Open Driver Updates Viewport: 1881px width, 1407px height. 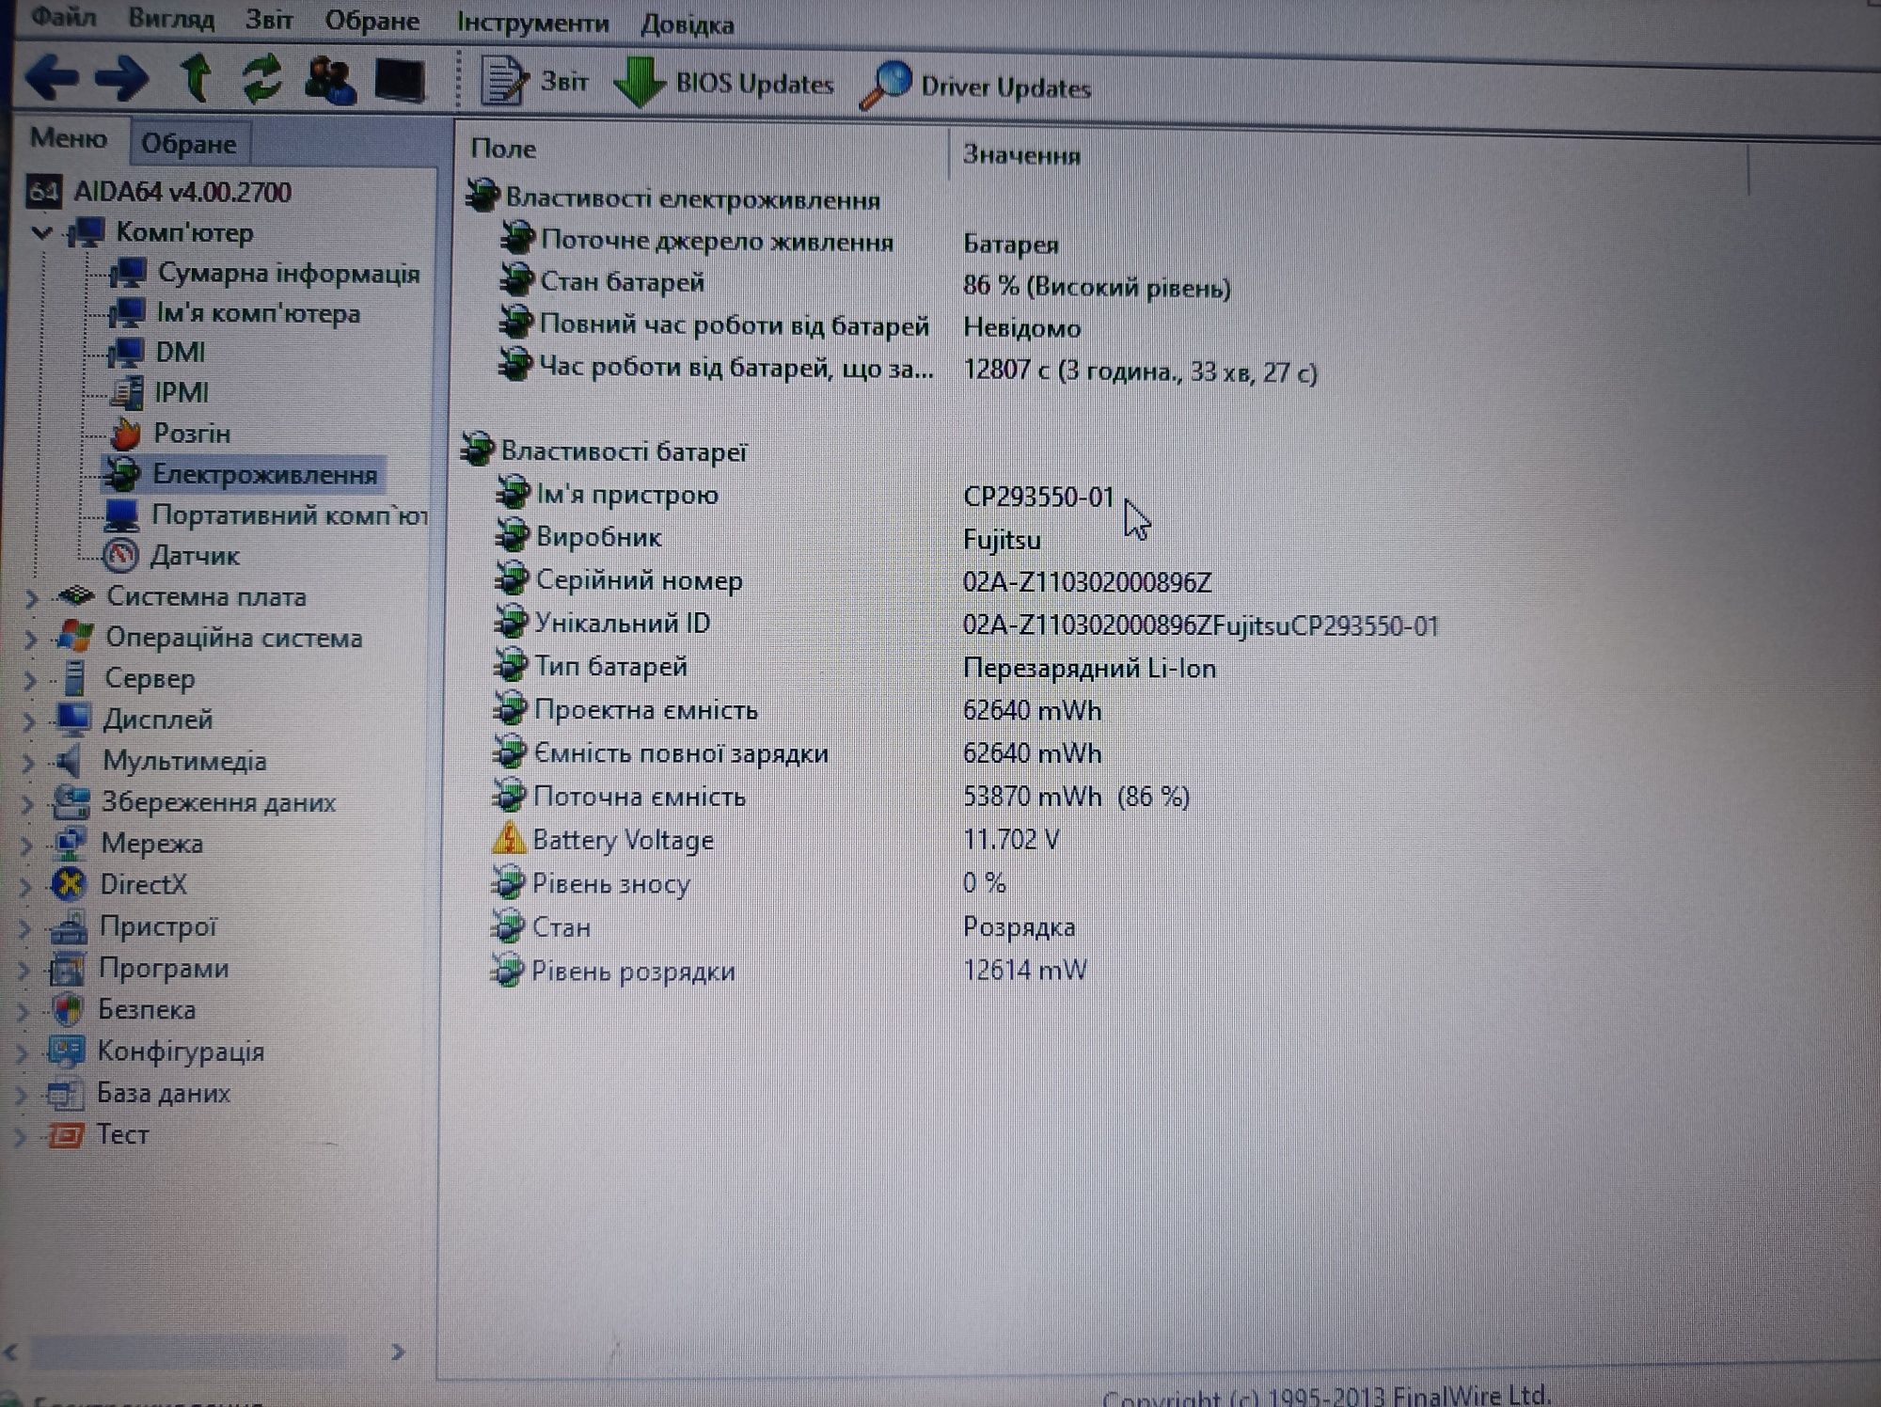pyautogui.click(x=976, y=87)
